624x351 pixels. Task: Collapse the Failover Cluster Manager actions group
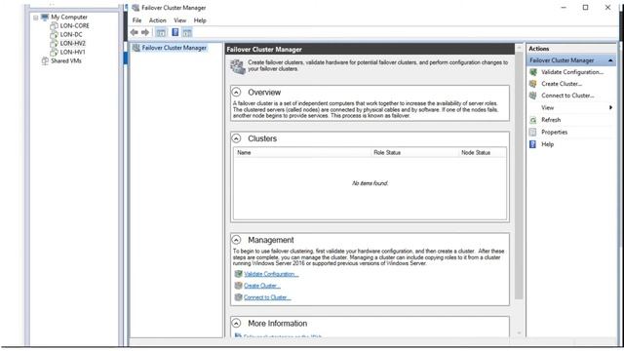click(610, 60)
